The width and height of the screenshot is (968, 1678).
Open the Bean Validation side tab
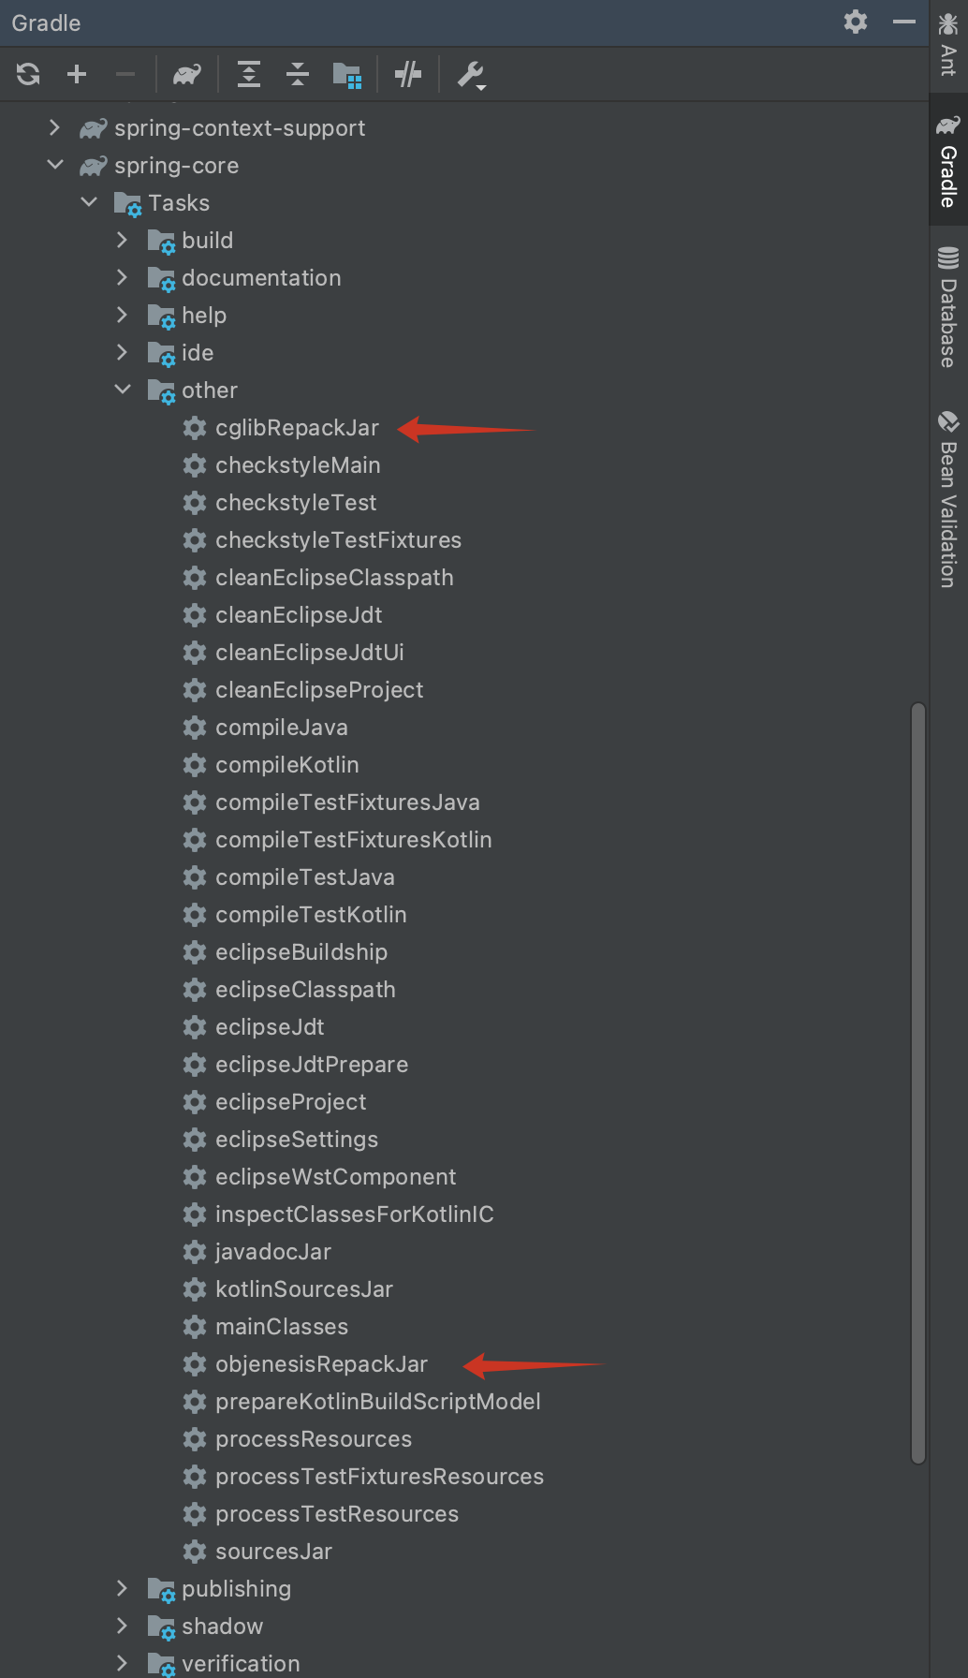(x=948, y=499)
